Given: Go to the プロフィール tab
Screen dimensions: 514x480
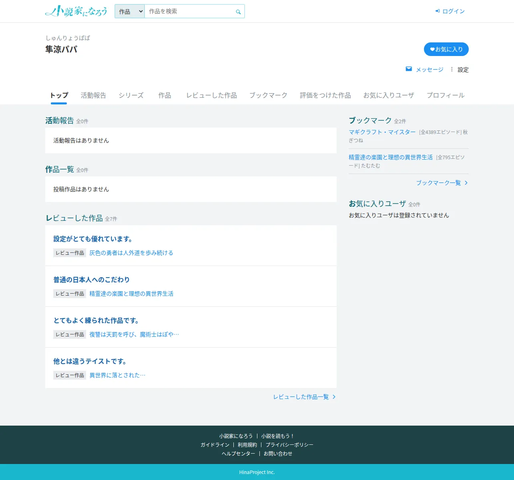Looking at the screenshot, I should click(446, 95).
